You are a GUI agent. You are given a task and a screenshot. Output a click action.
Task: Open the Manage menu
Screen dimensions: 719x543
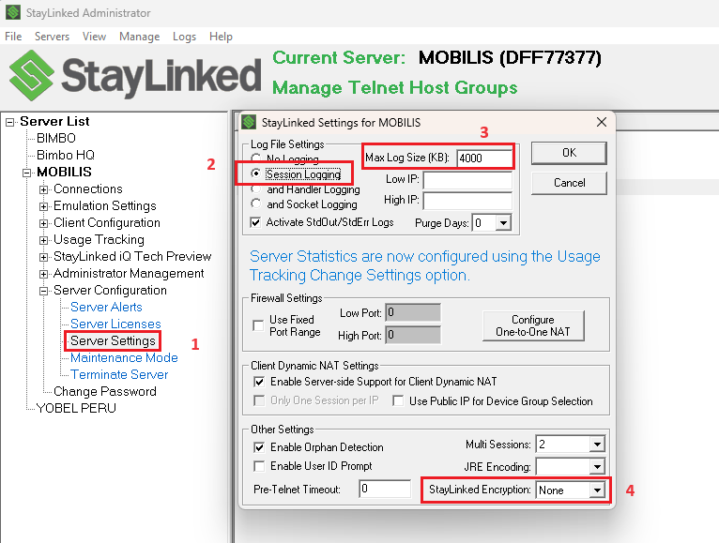139,37
